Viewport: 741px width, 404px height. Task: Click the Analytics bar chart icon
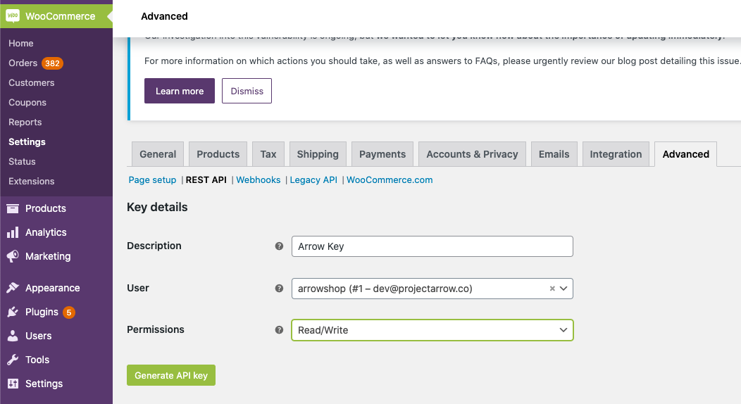tap(13, 232)
